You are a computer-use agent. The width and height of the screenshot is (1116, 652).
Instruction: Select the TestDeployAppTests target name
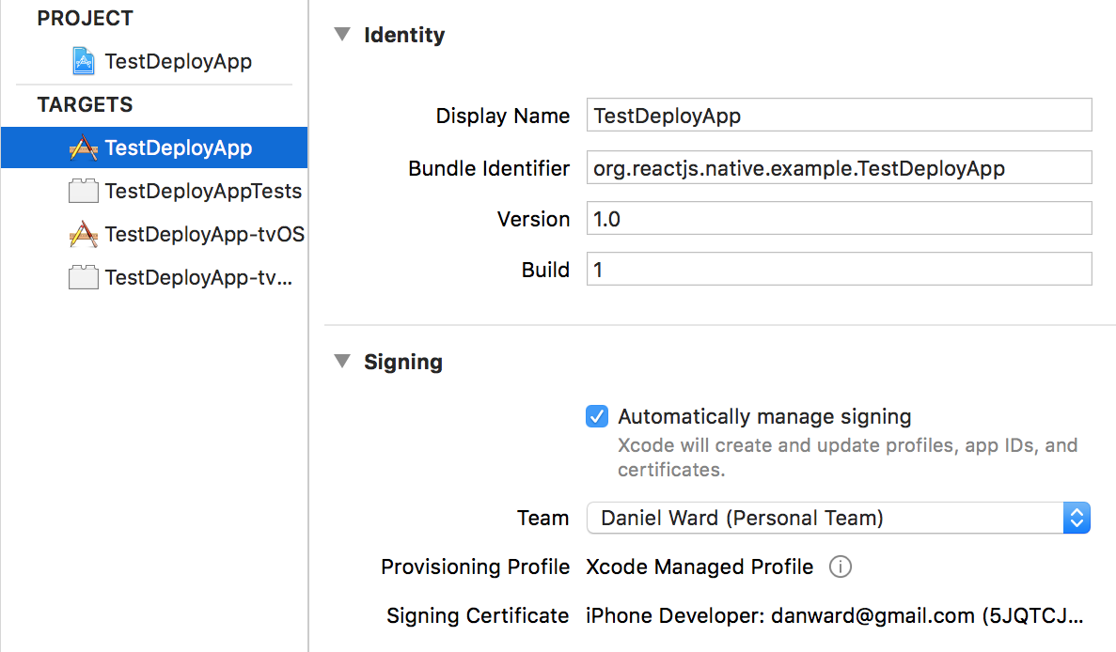point(203,192)
